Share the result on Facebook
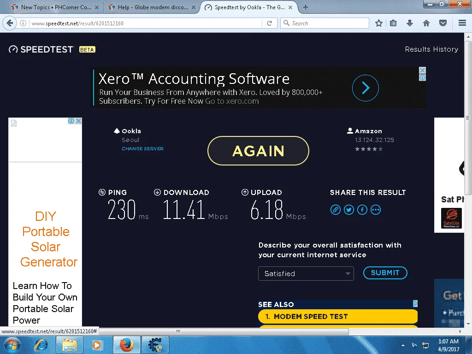This screenshot has width=472, height=354. (362, 210)
